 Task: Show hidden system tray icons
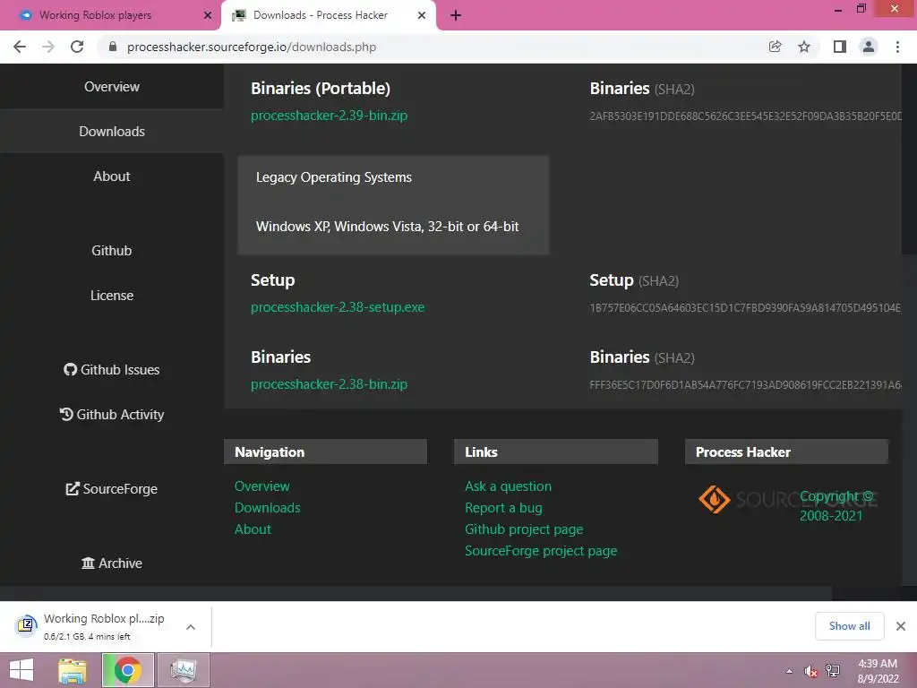click(x=790, y=671)
